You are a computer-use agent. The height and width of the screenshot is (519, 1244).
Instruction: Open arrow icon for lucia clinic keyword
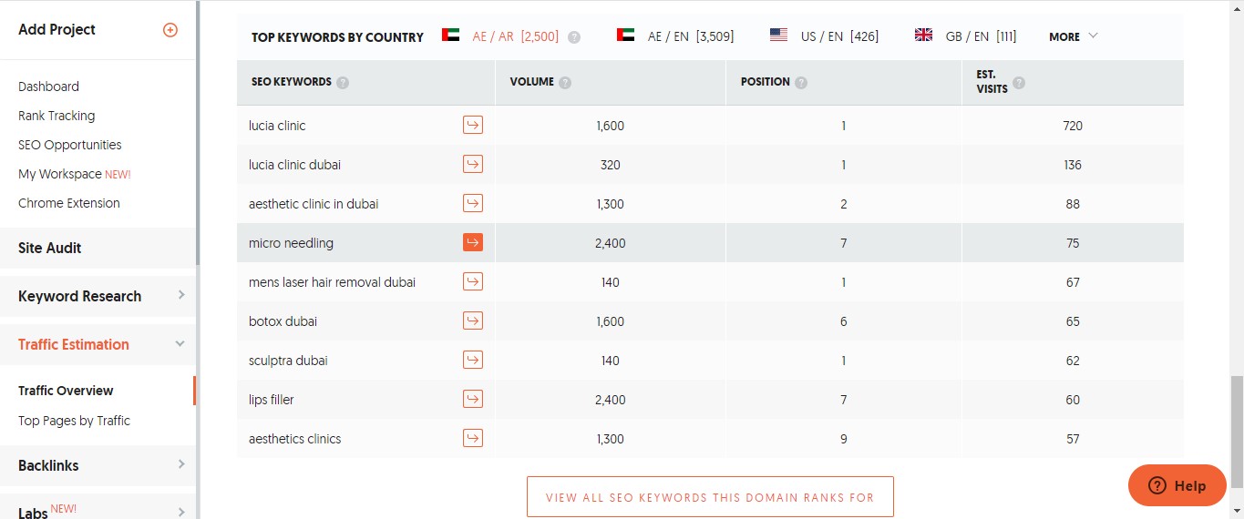[473, 126]
